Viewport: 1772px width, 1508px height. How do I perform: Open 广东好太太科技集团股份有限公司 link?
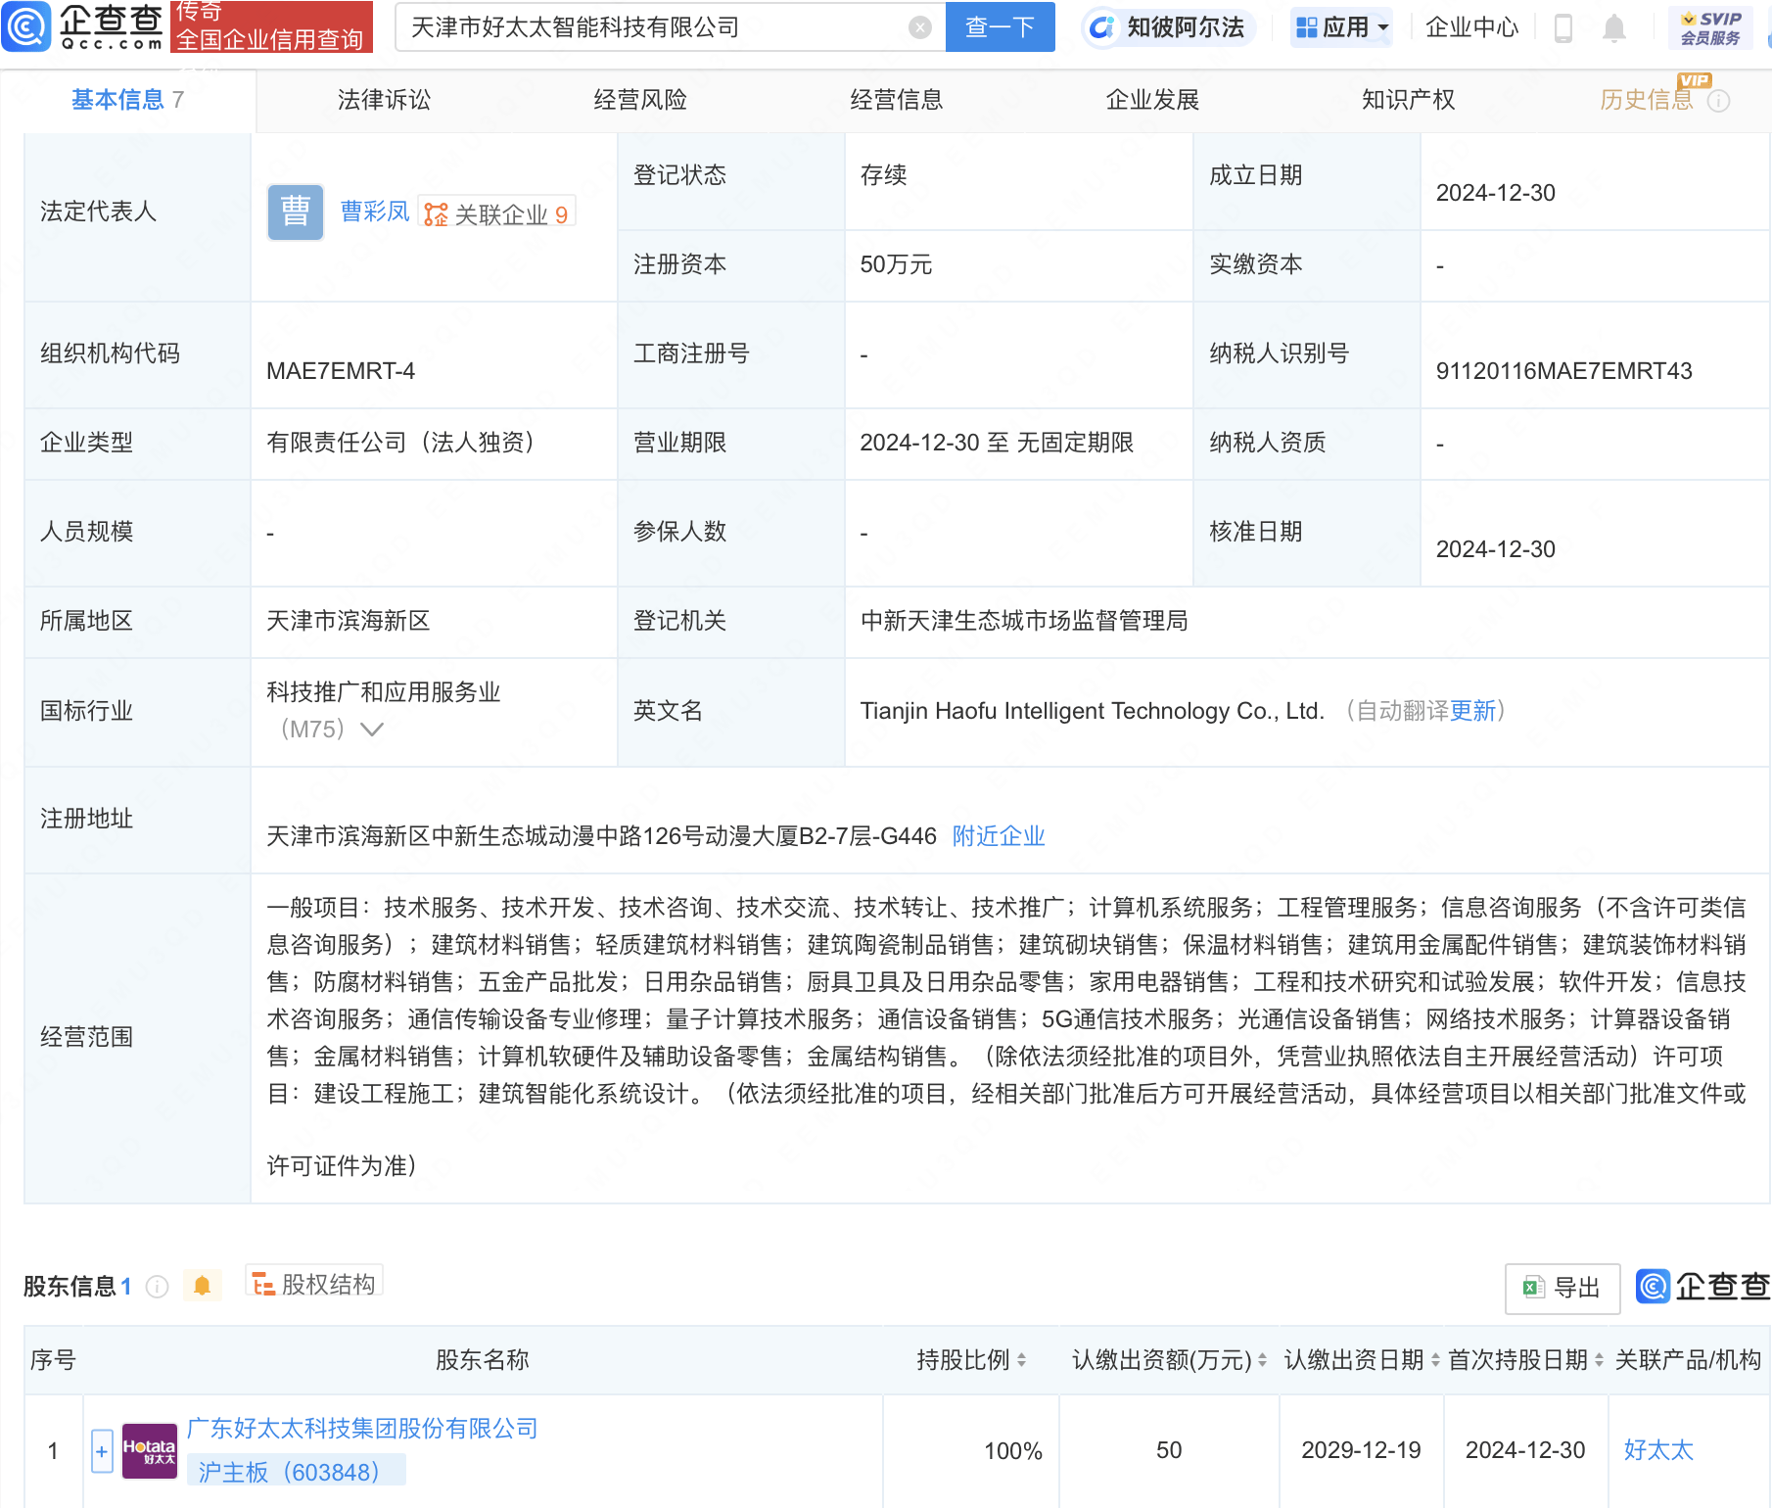pos(362,1429)
